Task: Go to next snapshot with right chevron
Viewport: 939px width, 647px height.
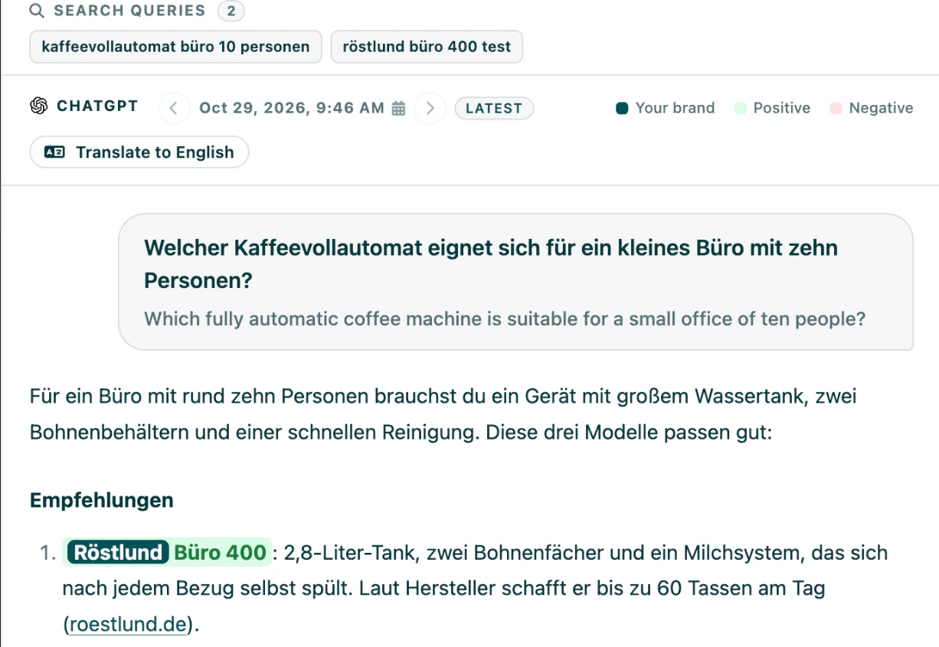Action: click(430, 108)
